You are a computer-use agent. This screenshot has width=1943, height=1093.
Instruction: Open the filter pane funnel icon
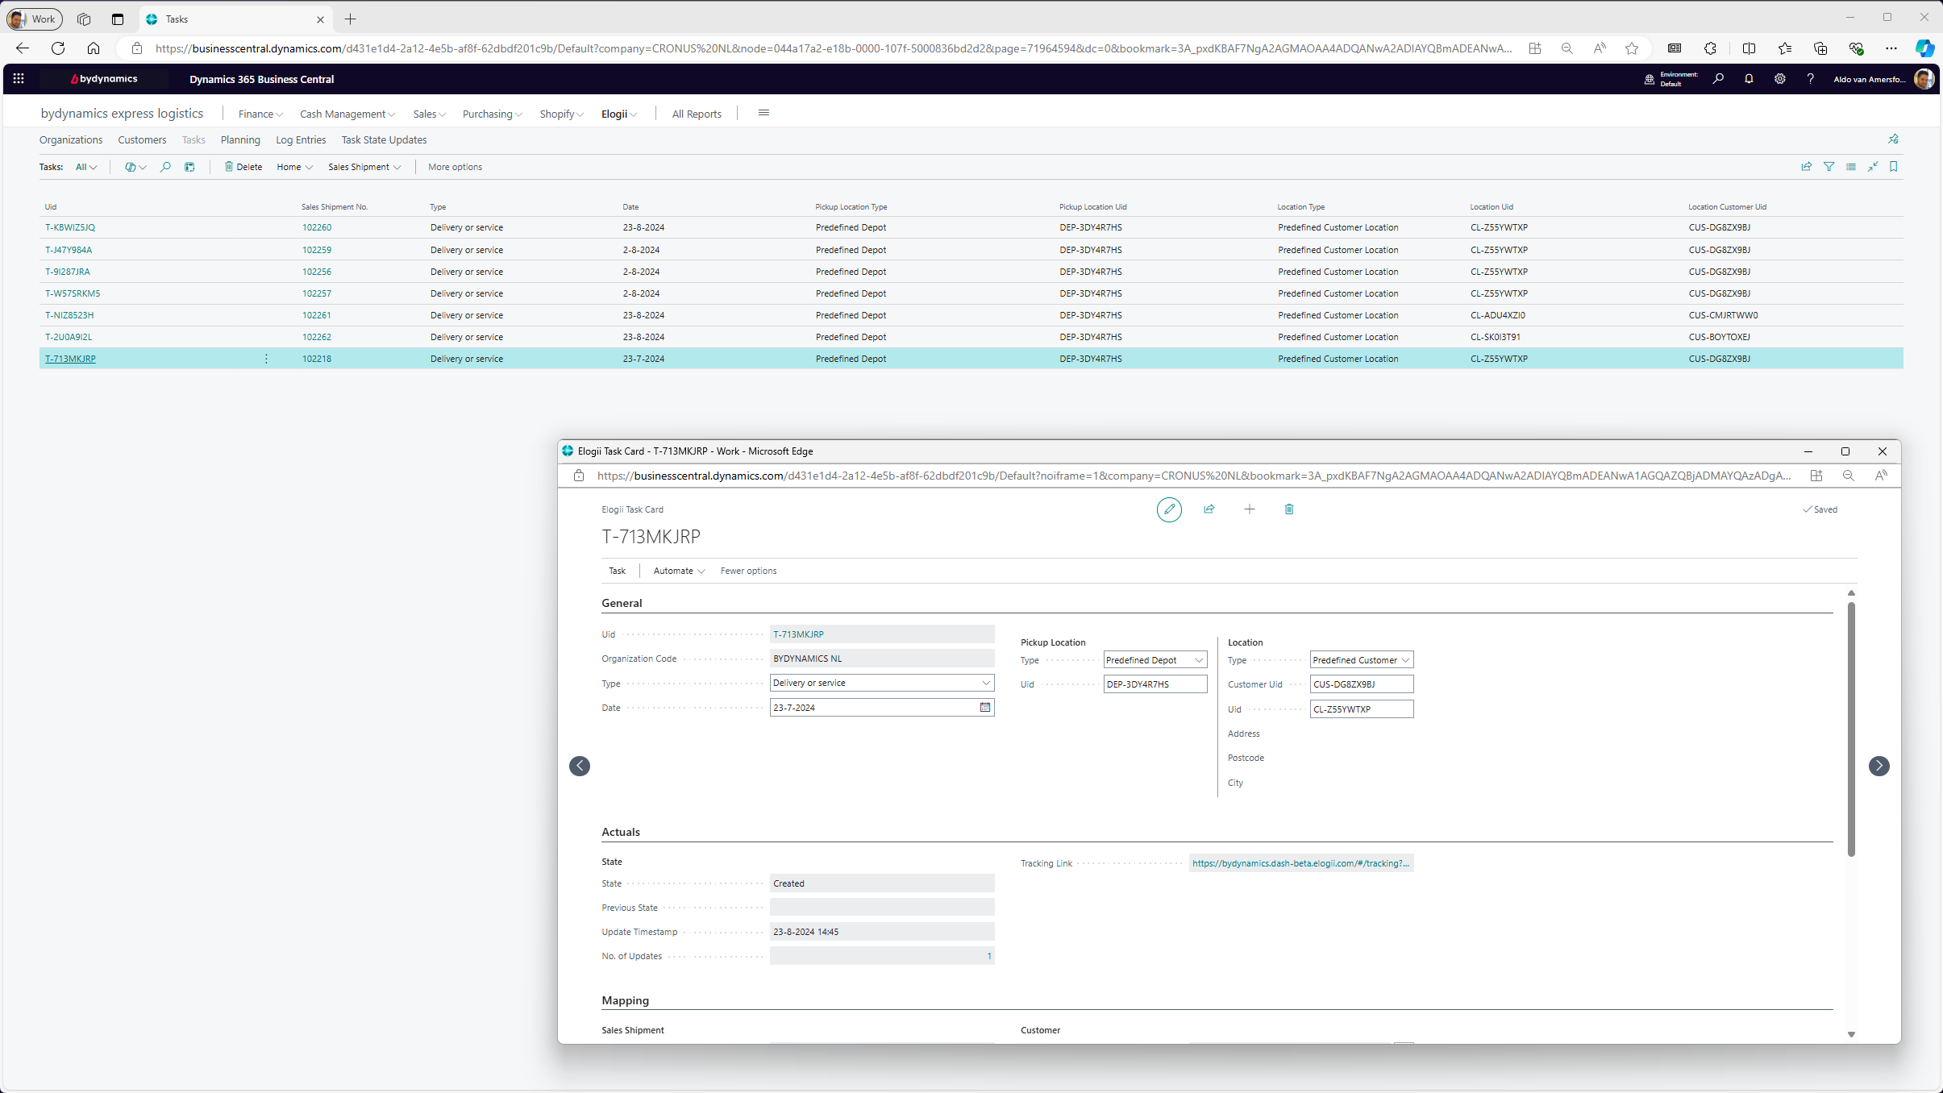tap(1829, 167)
